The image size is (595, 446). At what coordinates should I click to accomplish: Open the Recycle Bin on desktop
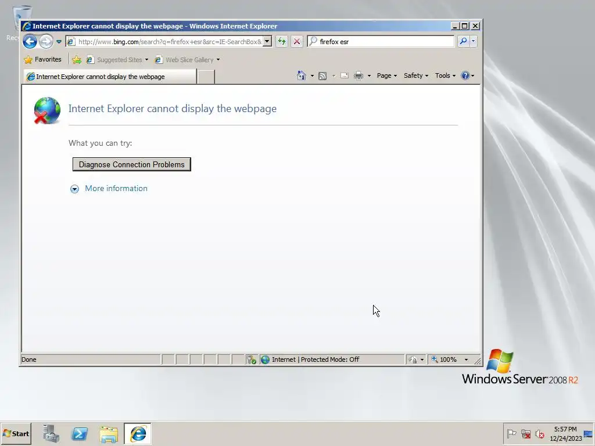(21, 23)
